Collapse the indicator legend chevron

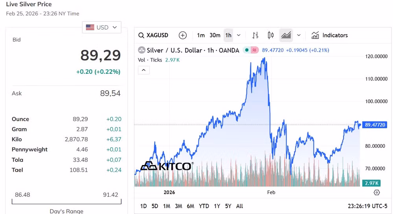(143, 70)
